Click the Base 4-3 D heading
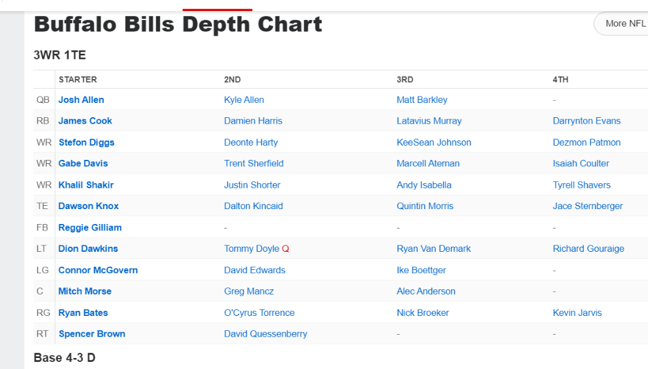This screenshot has height=369, width=648. 64,357
